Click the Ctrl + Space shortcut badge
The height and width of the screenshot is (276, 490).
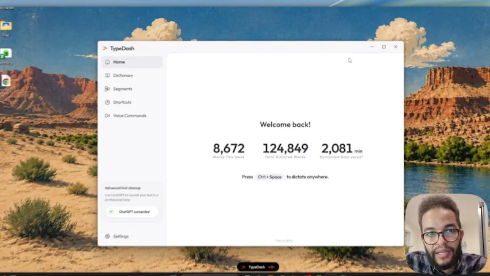click(x=269, y=177)
